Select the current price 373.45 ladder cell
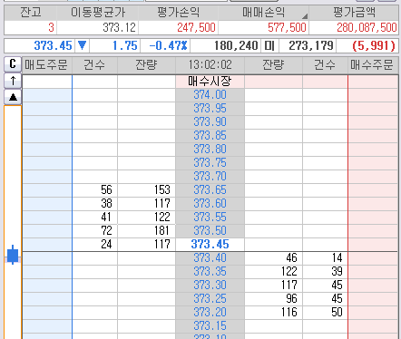 coord(210,245)
